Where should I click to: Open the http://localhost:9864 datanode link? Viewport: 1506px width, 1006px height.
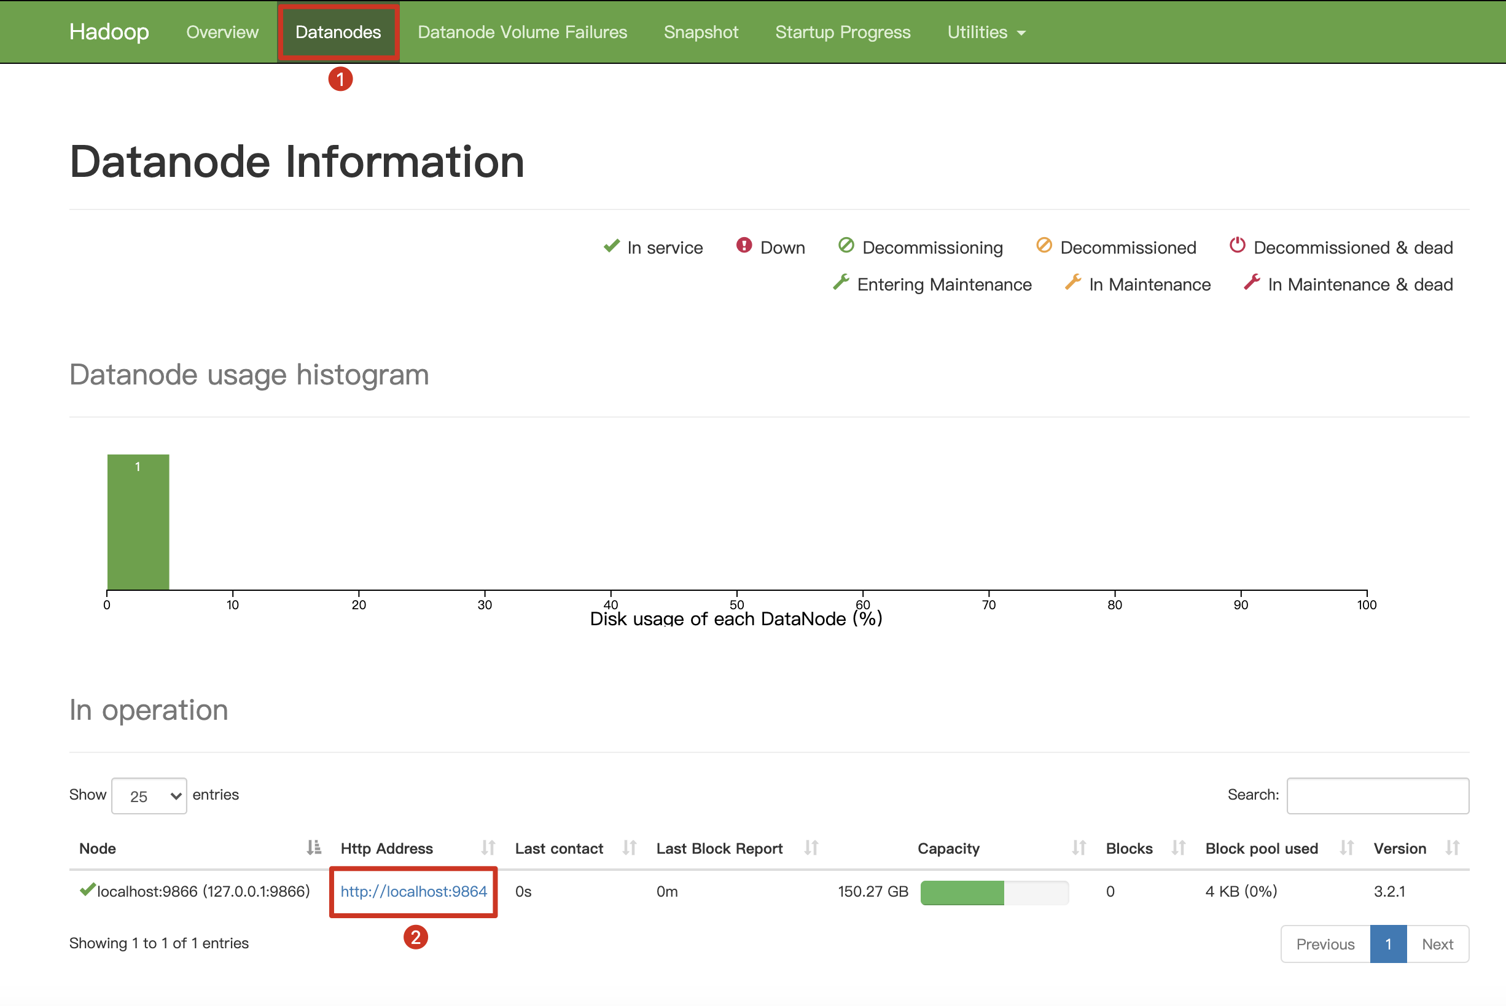(413, 891)
